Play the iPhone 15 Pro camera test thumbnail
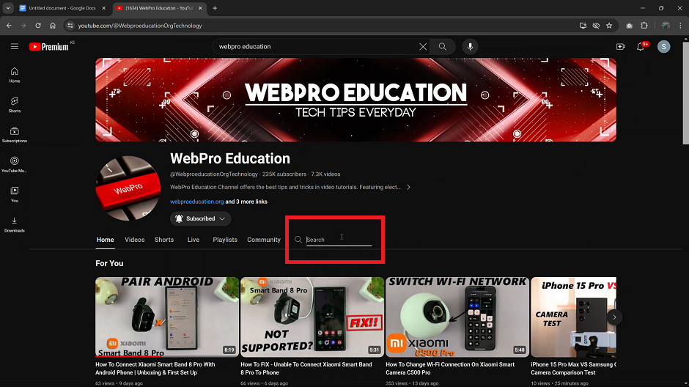This screenshot has height=387, width=689. 573,317
